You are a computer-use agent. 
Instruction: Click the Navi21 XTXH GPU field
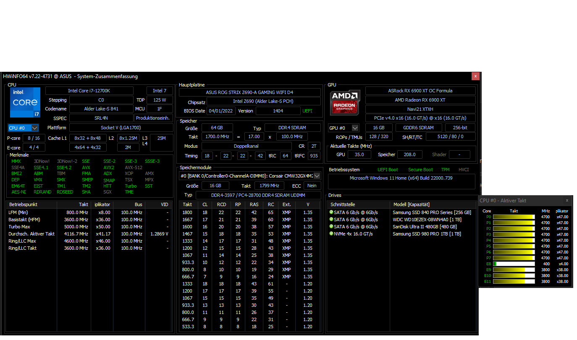click(x=420, y=109)
